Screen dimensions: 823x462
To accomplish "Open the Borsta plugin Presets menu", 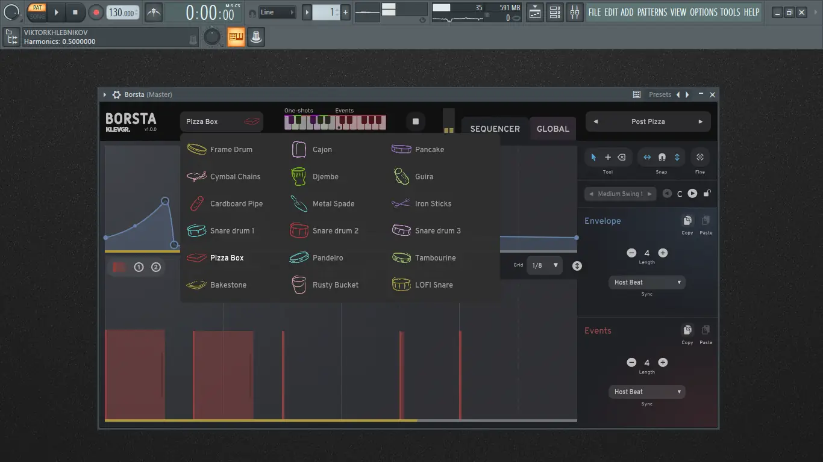I will pos(660,94).
